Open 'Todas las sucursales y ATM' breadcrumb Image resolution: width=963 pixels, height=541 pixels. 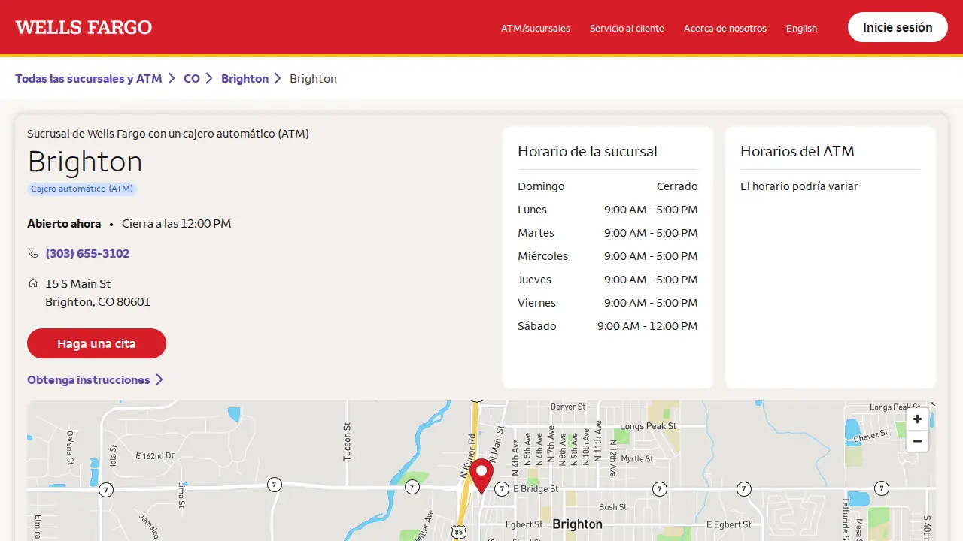(89, 78)
